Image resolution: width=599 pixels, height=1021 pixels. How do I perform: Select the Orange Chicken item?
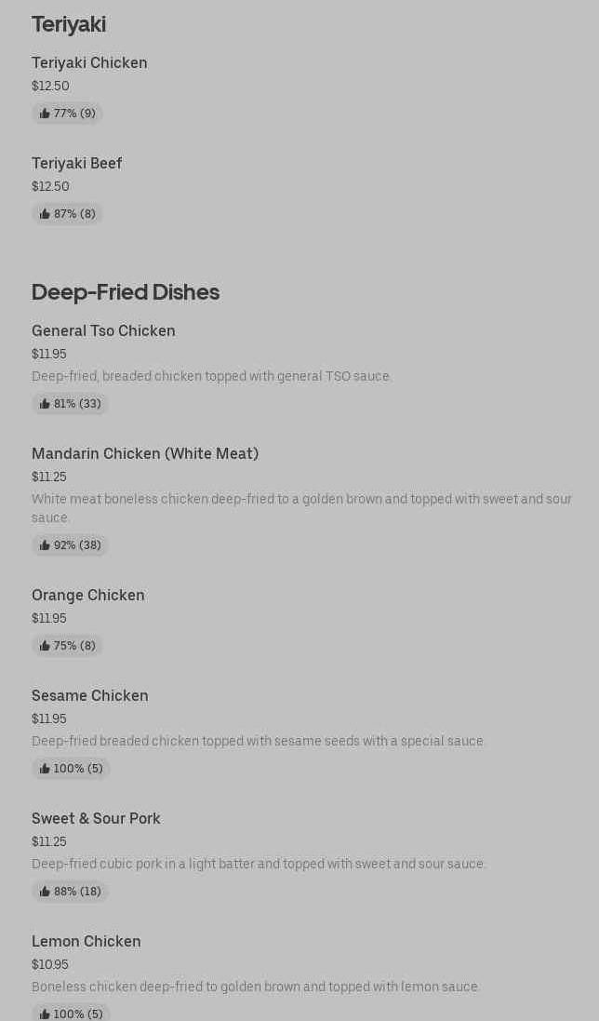pos(88,596)
